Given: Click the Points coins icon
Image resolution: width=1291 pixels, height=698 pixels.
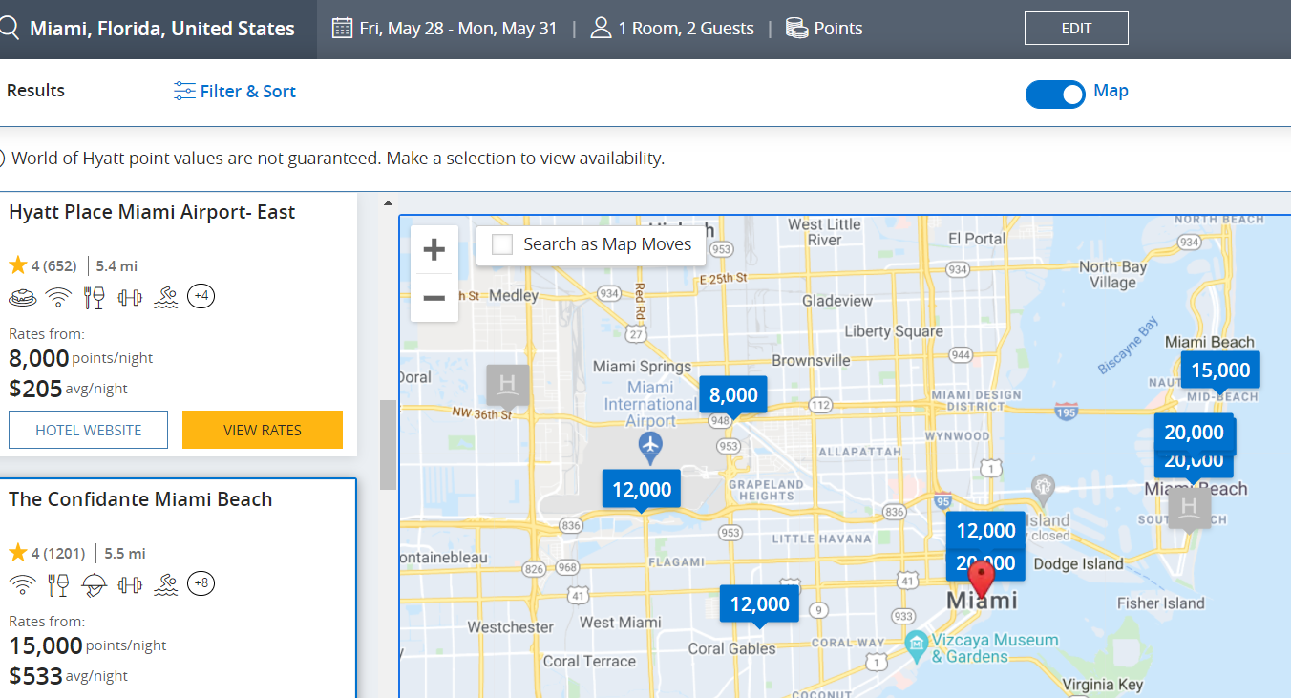Looking at the screenshot, I should tap(797, 28).
